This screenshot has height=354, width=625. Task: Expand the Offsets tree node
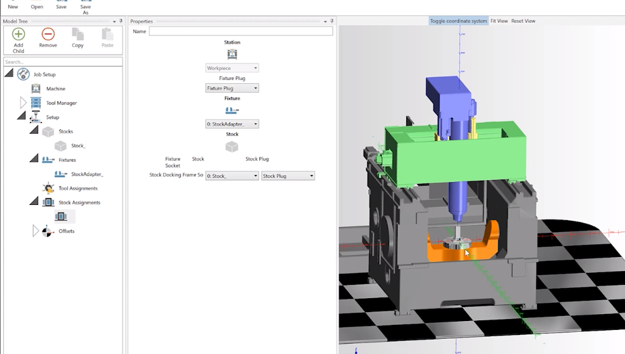pyautogui.click(x=35, y=231)
